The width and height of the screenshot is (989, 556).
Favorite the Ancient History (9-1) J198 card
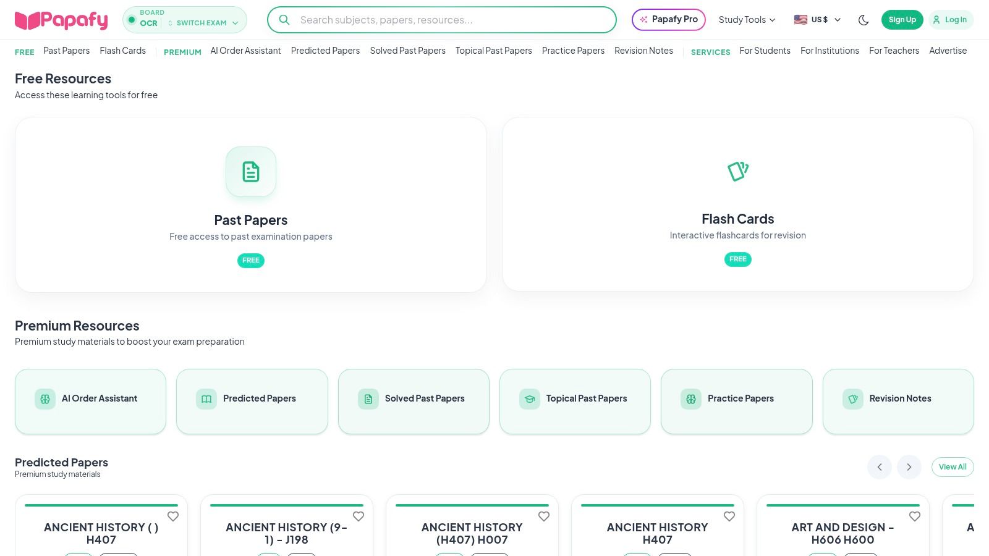click(x=359, y=516)
